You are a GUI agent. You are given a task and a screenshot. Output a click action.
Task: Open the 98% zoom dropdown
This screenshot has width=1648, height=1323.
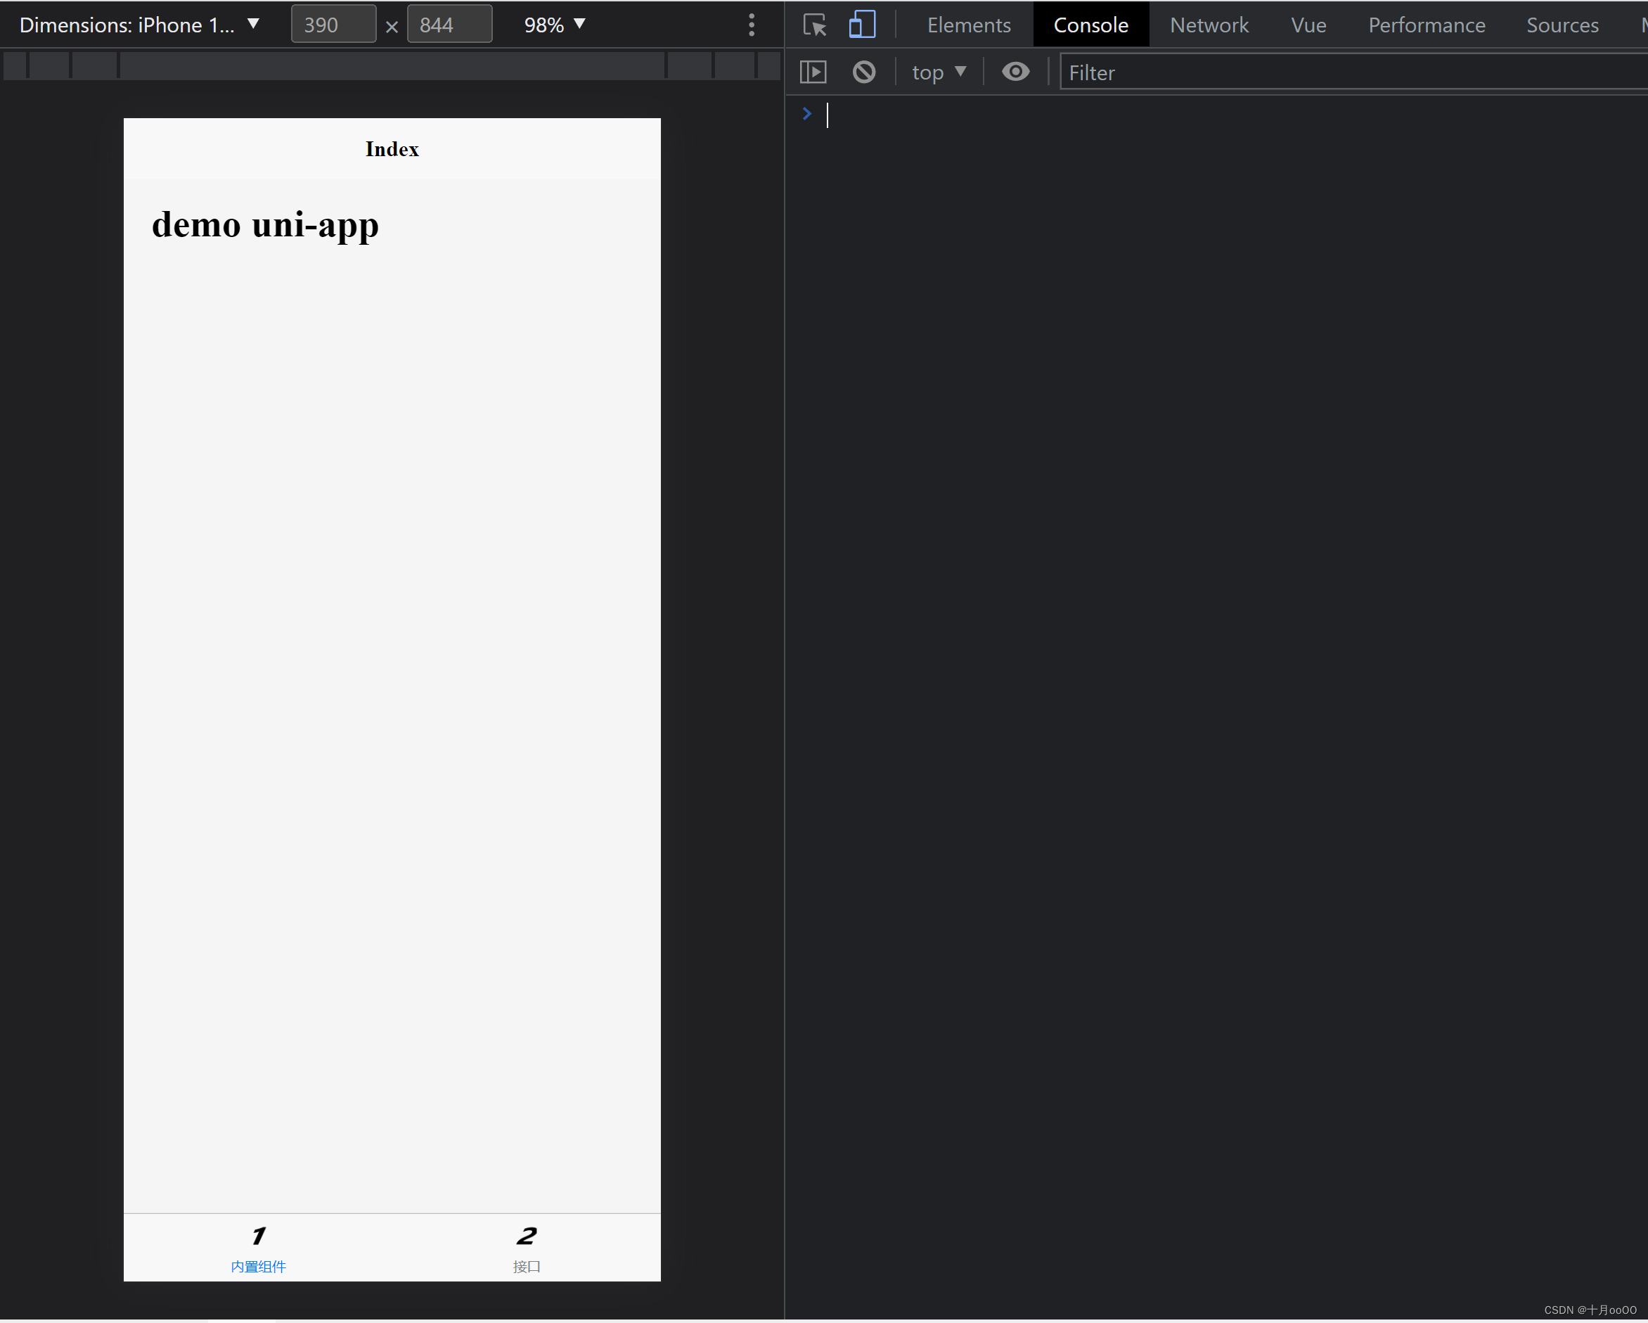pos(555,25)
